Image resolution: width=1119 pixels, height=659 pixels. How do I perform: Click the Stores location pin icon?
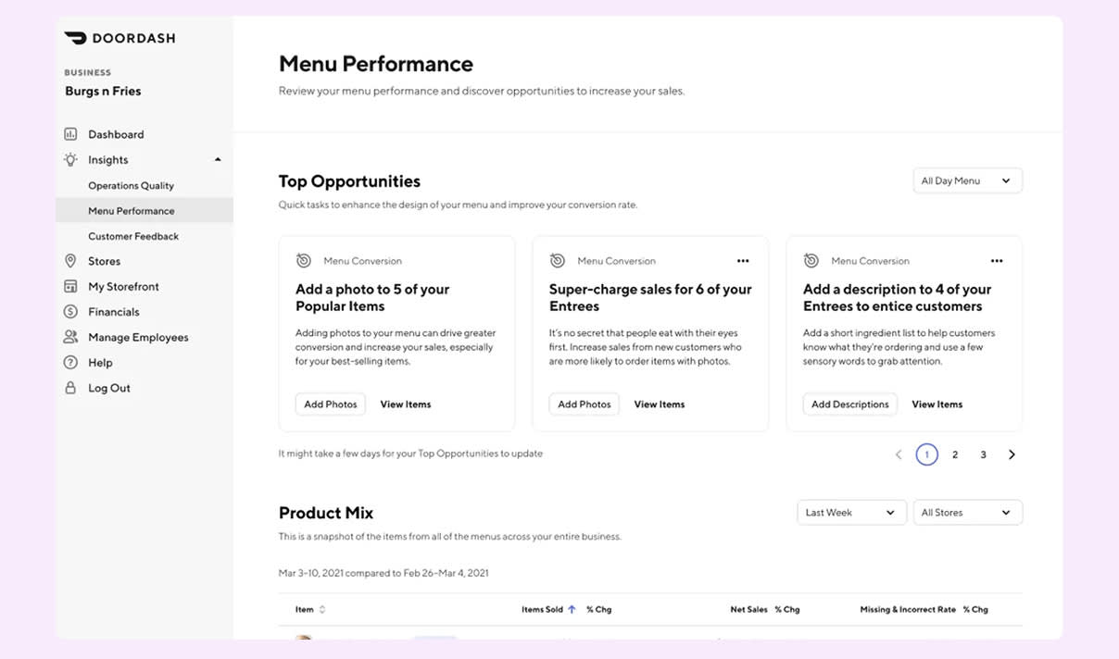coord(70,261)
